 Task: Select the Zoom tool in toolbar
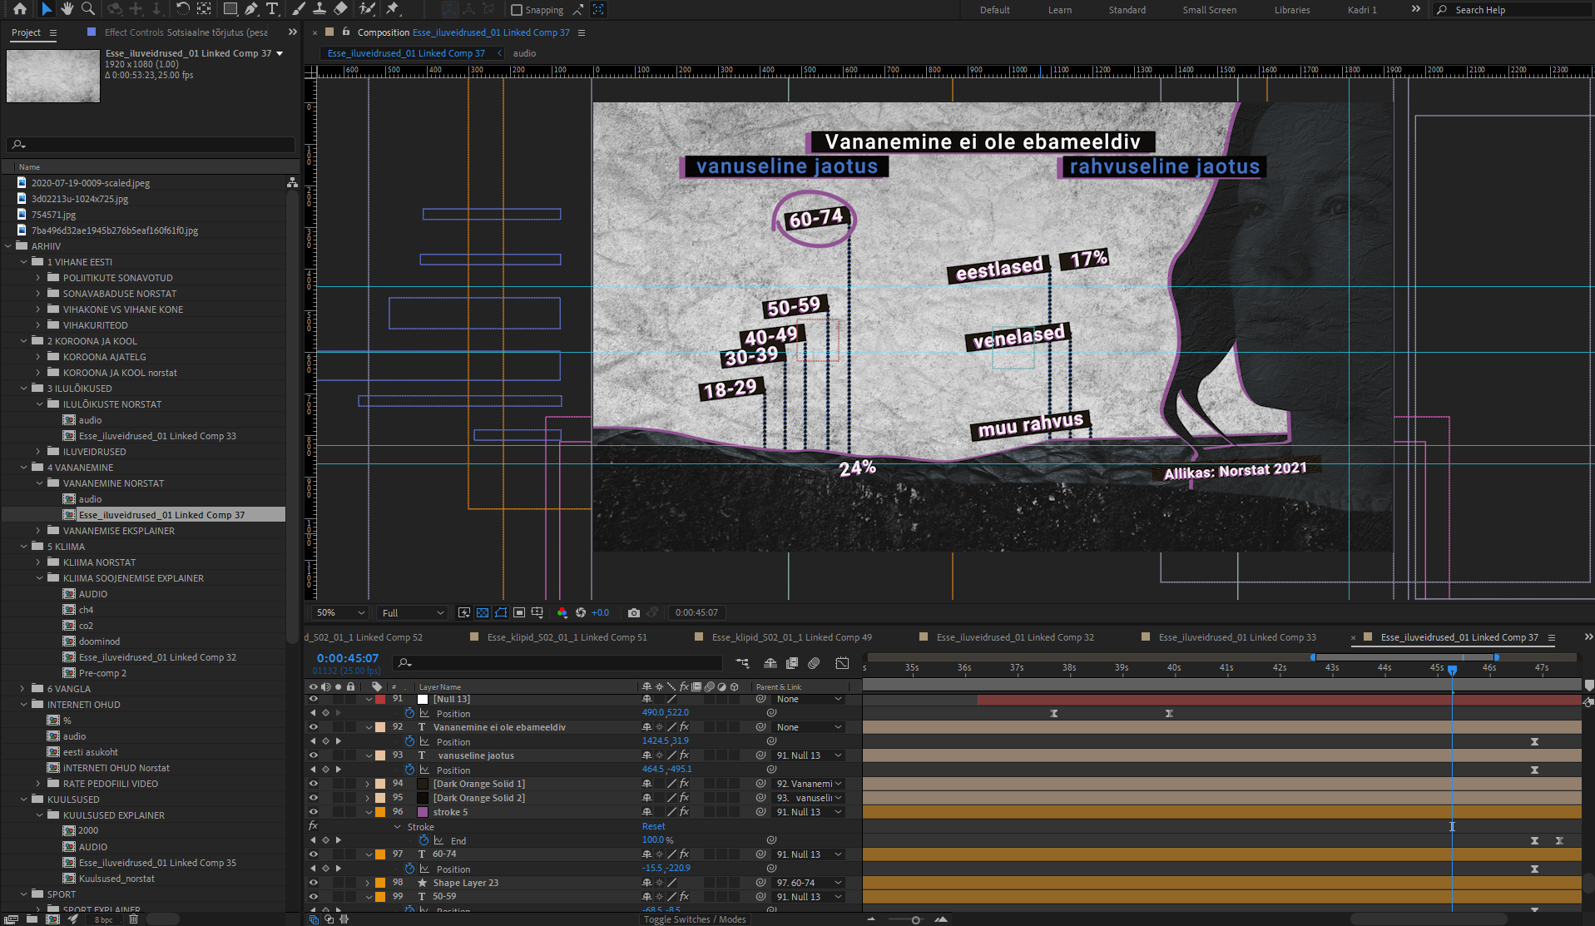pos(87,9)
